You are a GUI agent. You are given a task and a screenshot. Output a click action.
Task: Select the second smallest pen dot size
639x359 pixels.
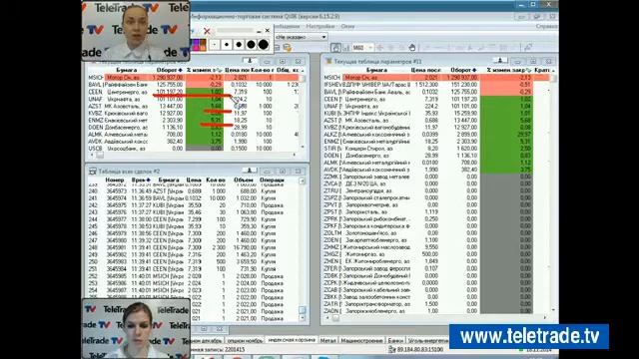click(x=227, y=45)
